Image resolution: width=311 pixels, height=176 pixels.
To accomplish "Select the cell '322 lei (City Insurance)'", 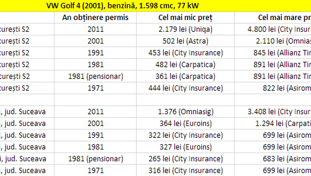I will click(x=185, y=135).
